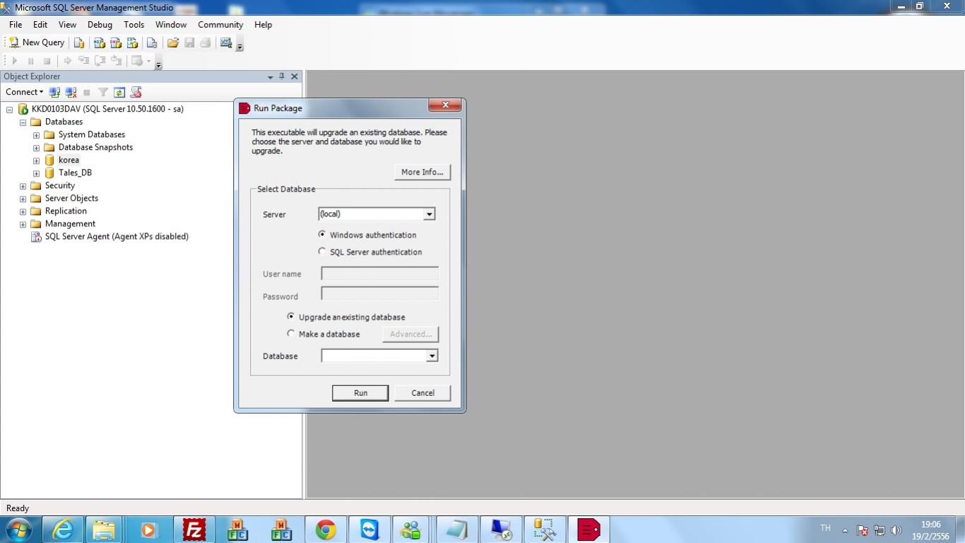Click the debug Break All pause icon
This screenshot has width=965, height=543.
click(x=30, y=61)
